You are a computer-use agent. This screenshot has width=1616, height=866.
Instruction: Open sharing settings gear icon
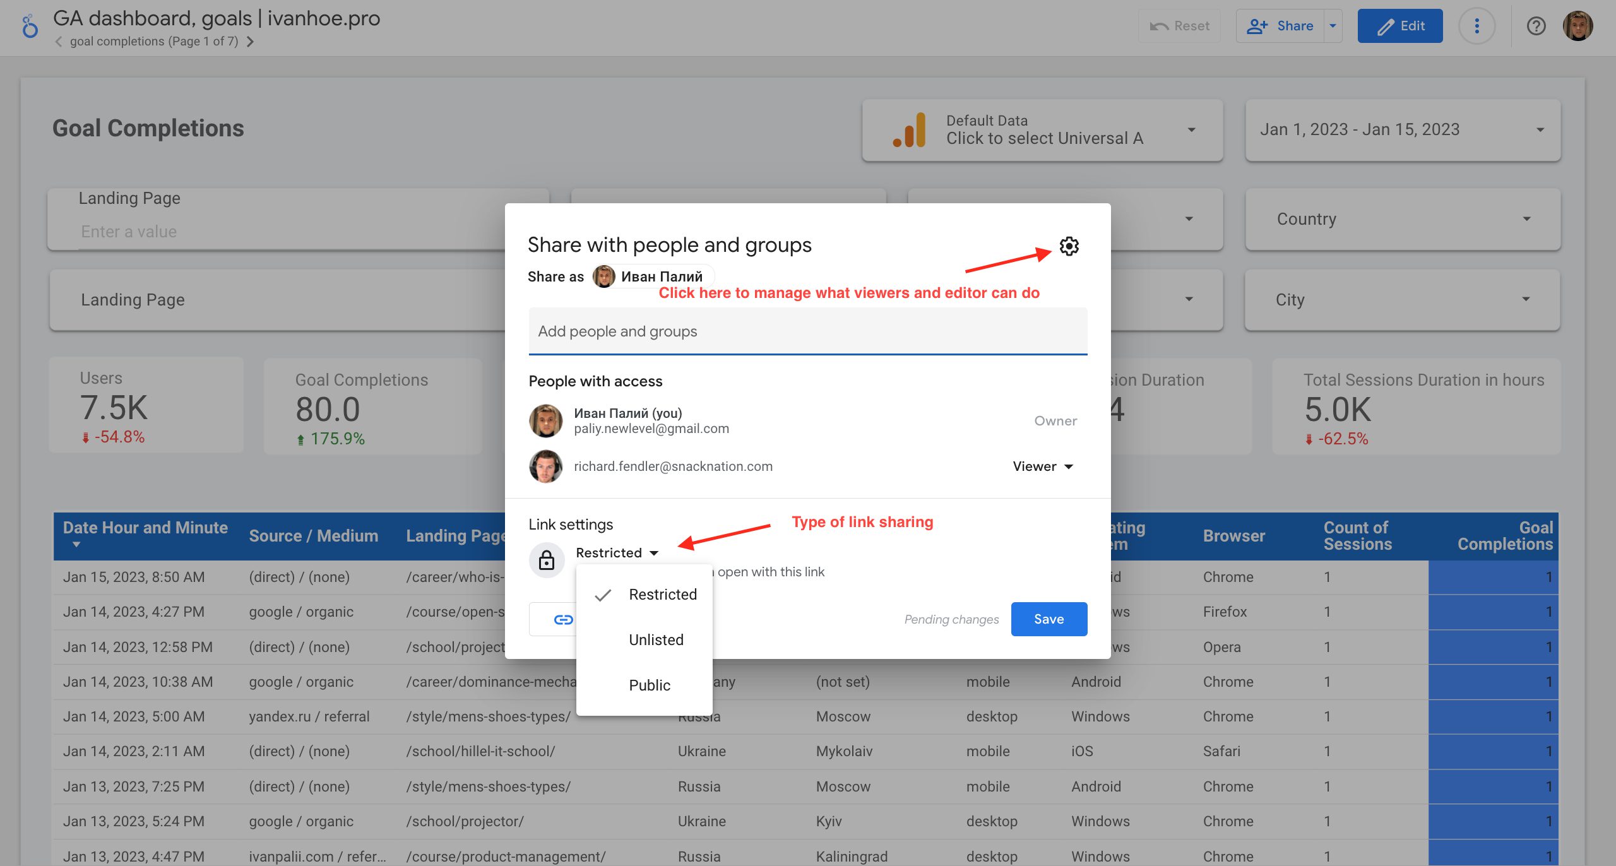1069,246
